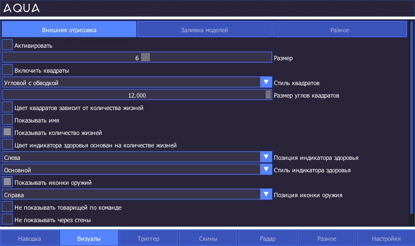This screenshot has height=246, width=415.
Task: Toggle the Показывать имя checkbox
Action: 7,120
